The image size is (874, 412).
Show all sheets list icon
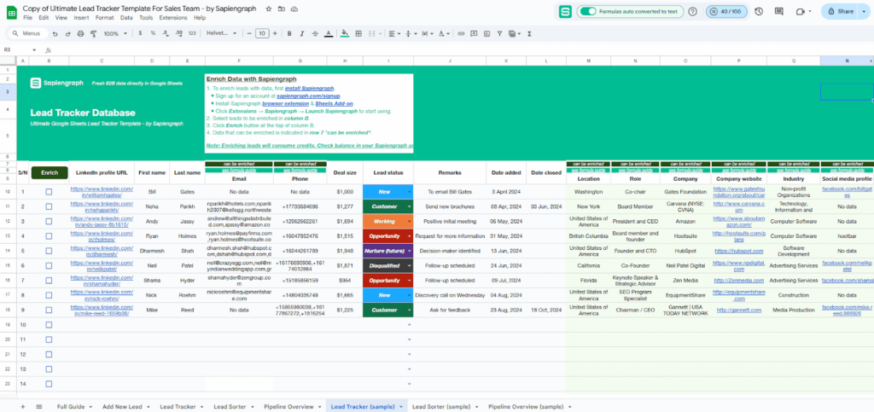coord(39,406)
